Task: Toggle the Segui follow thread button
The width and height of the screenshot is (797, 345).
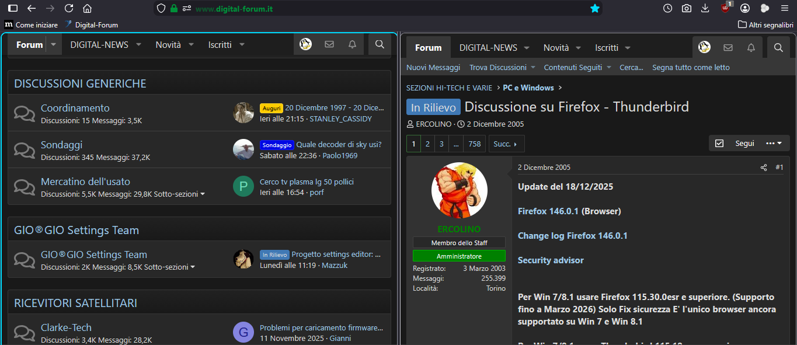Action: tap(735, 143)
